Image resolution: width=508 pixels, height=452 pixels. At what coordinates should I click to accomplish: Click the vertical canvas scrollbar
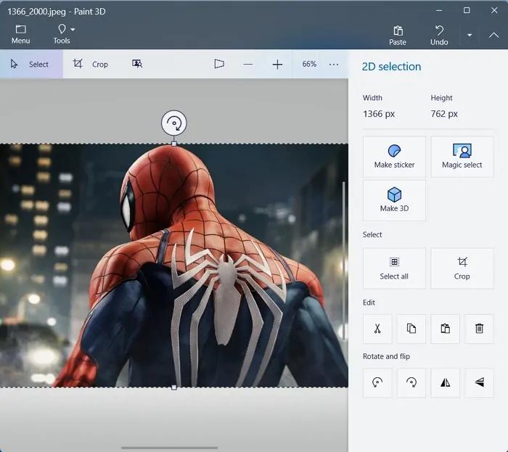(x=344, y=260)
